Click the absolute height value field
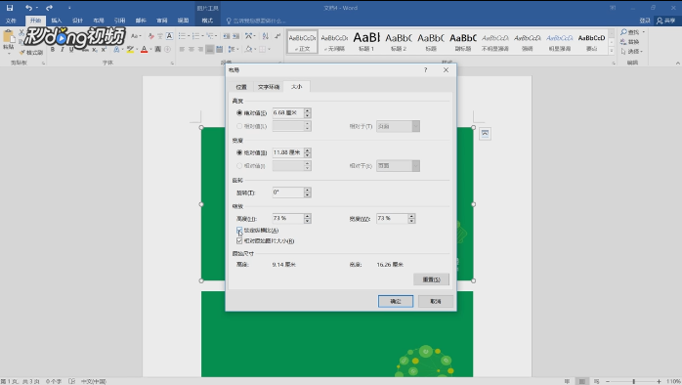Viewport: 682px width, 385px height. (288, 113)
